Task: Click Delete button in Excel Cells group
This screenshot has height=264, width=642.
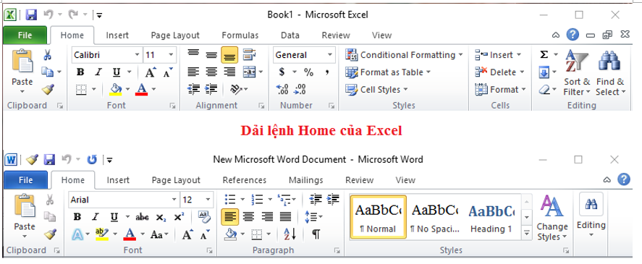Action: (499, 72)
